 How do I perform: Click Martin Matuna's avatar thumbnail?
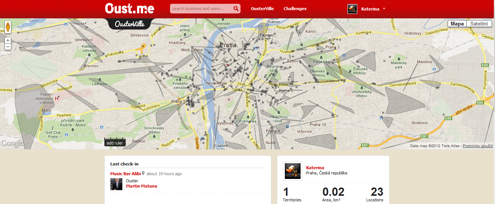pyautogui.click(x=116, y=184)
